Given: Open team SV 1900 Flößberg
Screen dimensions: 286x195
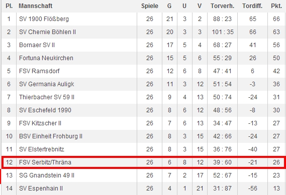Looking at the screenshot, I should click(44, 19).
